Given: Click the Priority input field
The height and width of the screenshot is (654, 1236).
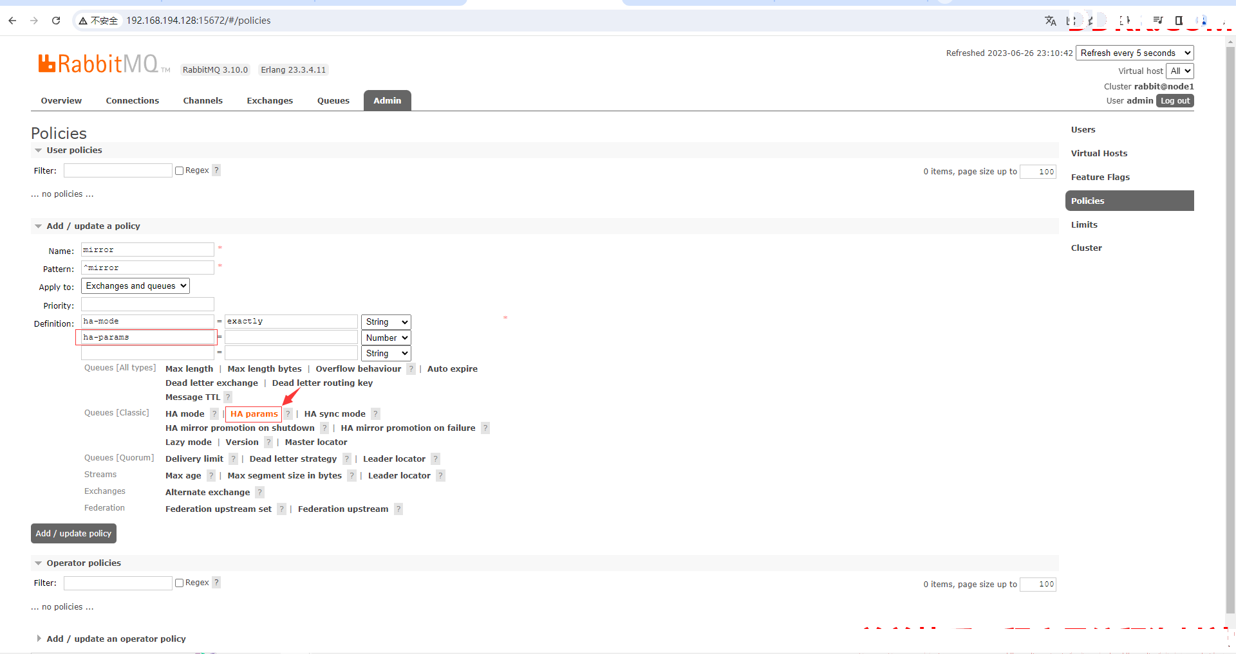Looking at the screenshot, I should pyautogui.click(x=147, y=305).
